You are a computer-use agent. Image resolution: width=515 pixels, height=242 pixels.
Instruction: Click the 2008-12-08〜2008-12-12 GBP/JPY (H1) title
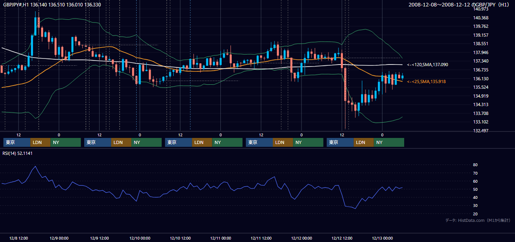tap(459, 5)
